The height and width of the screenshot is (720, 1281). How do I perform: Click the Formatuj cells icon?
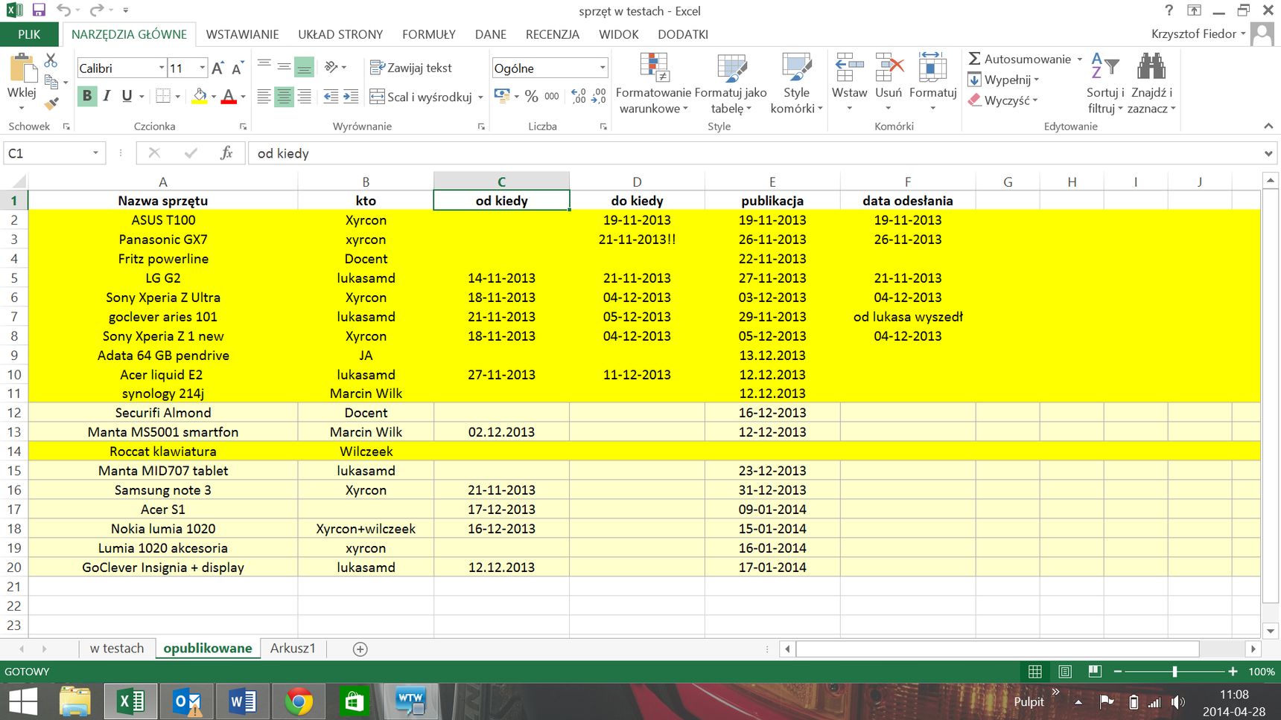tap(932, 67)
